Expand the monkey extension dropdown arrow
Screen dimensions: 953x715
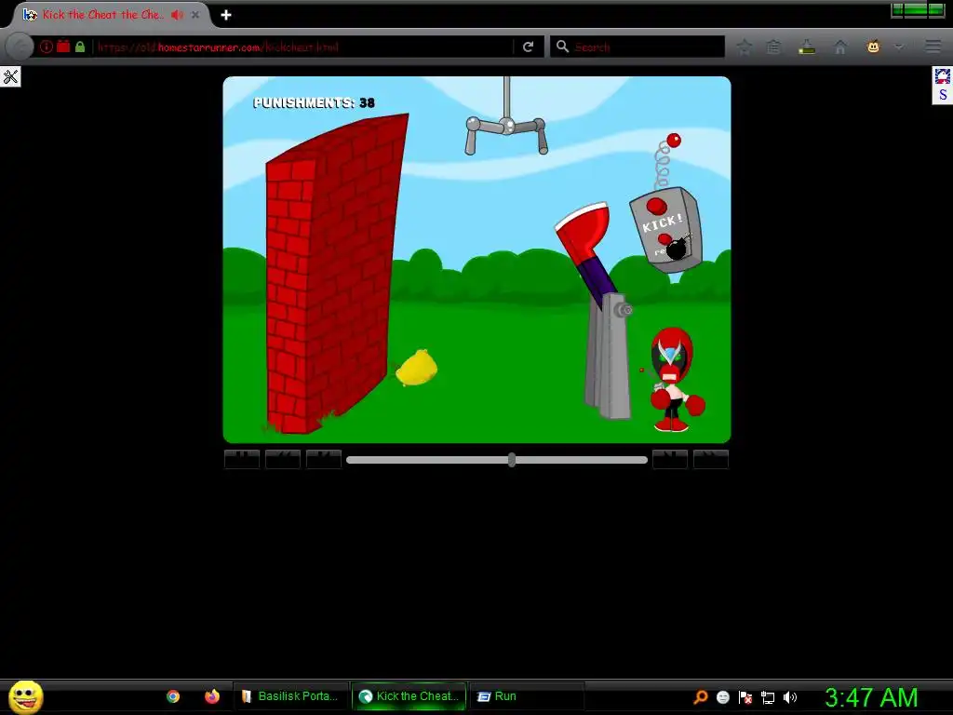(x=899, y=47)
